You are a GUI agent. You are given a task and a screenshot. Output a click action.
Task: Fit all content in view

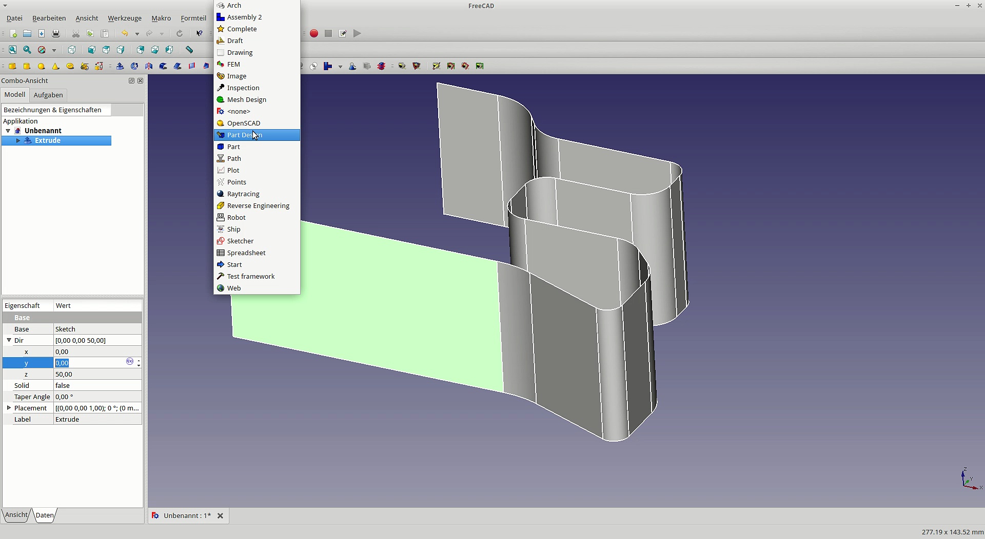click(13, 50)
